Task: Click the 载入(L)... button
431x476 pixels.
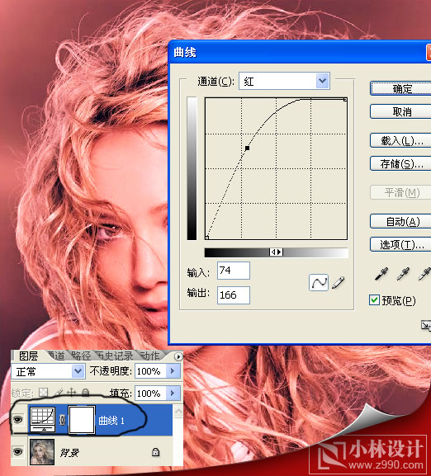Action: pos(400,140)
